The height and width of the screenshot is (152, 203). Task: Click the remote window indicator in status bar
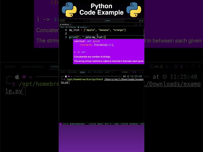pyautogui.click(x=60, y=124)
